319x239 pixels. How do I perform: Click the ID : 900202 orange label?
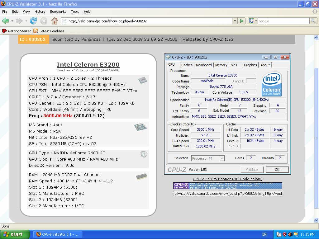[x=34, y=39]
